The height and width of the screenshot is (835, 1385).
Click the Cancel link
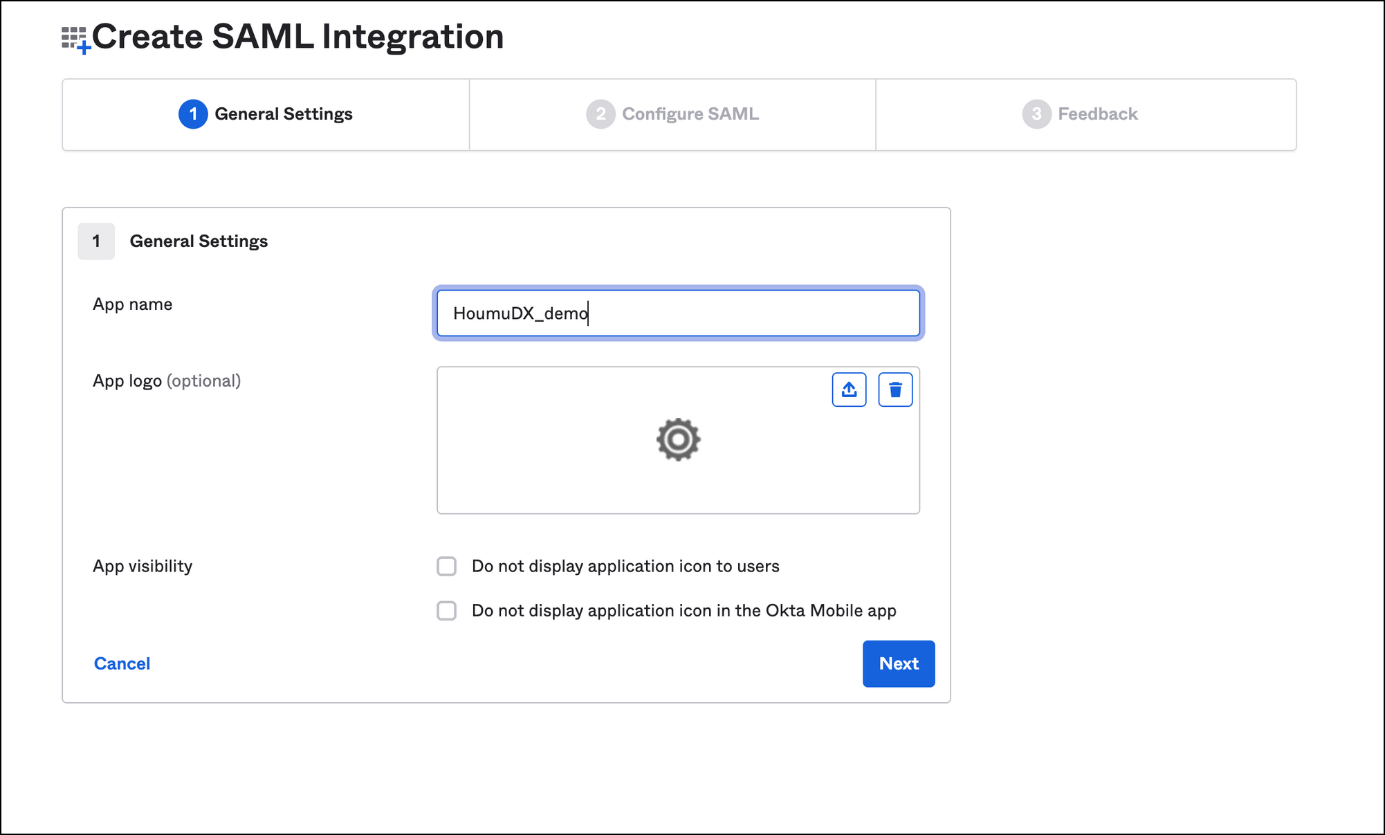[x=122, y=663]
